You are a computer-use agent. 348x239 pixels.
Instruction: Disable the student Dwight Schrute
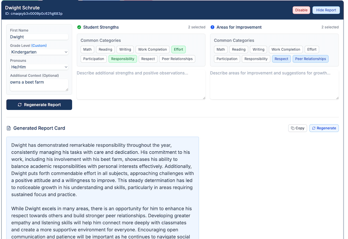click(x=301, y=10)
